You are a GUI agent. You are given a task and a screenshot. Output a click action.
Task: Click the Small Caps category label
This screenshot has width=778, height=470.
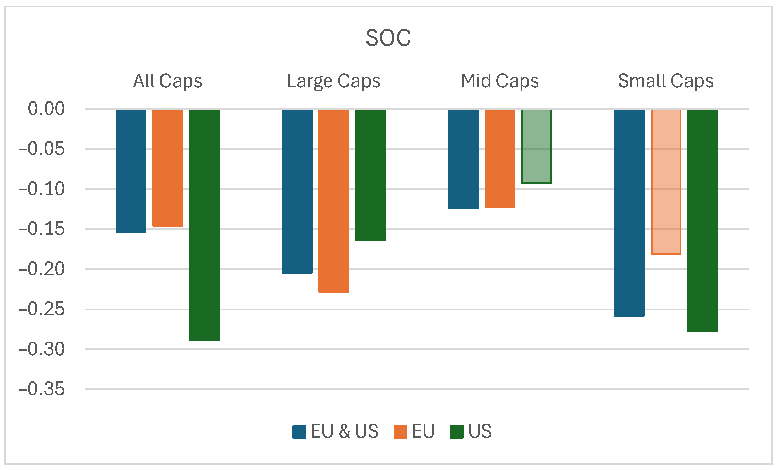coord(666,81)
